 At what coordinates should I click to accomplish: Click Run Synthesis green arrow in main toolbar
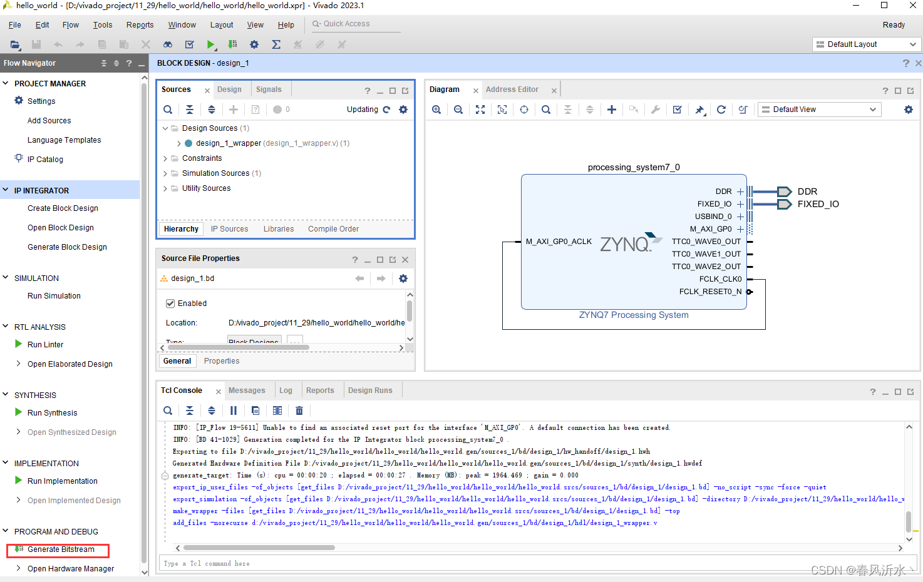[x=210, y=44]
